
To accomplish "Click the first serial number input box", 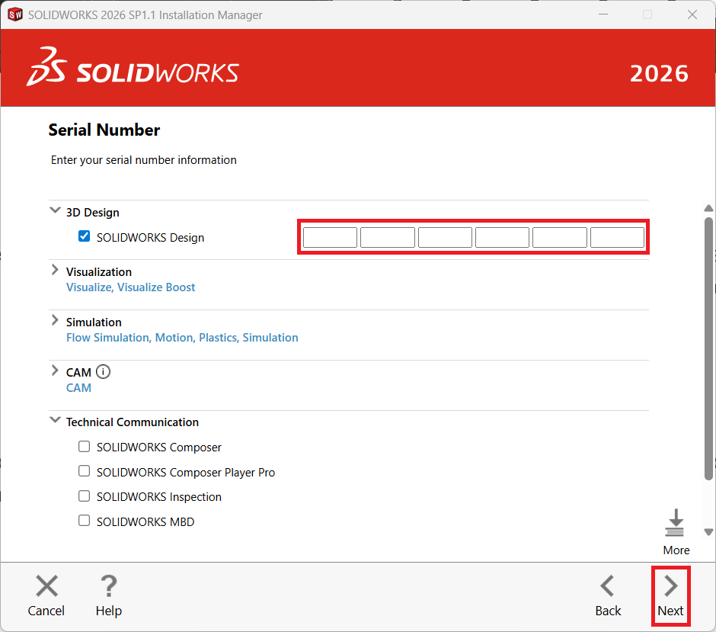I will pos(330,238).
